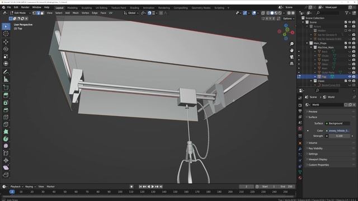Play the animation in timeline
Screen dimensions: 358x201
(x=153, y=186)
